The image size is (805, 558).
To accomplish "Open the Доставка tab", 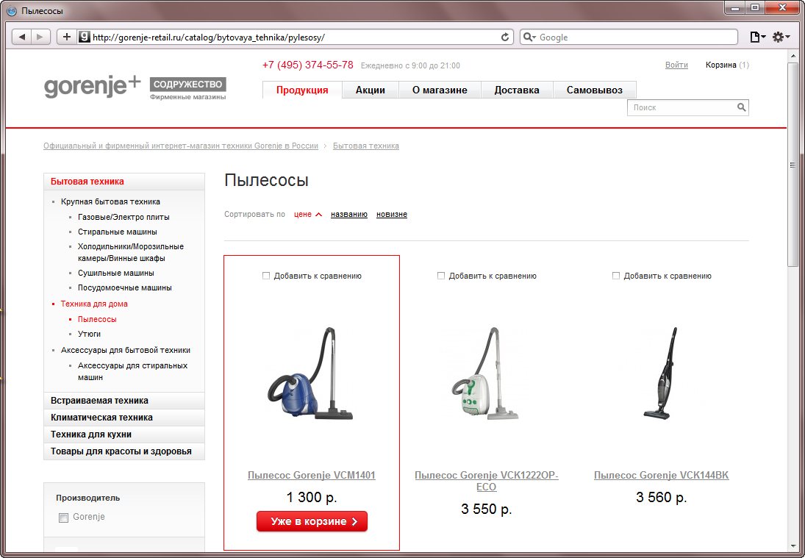I will [x=517, y=90].
